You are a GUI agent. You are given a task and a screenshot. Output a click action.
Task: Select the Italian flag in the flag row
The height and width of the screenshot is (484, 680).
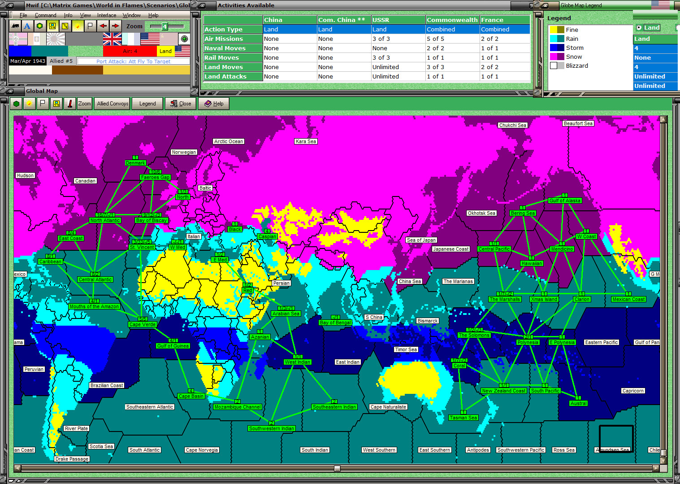click(x=37, y=39)
